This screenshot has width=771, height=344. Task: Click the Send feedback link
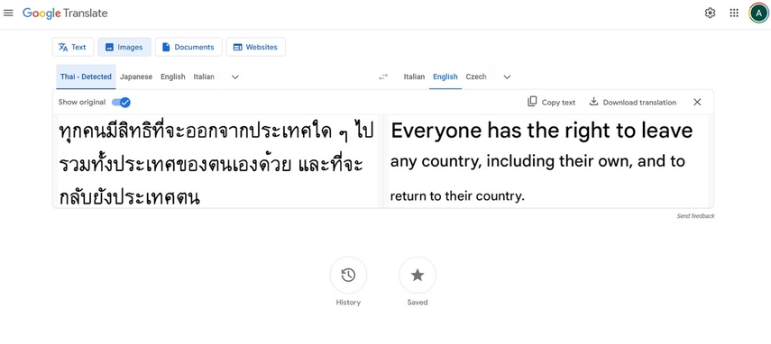695,216
